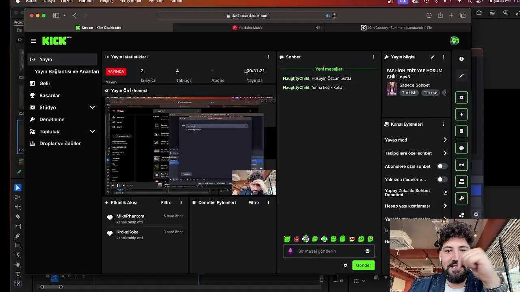
Task: Open Sohbet panel three-dot menu
Action: [x=373, y=57]
